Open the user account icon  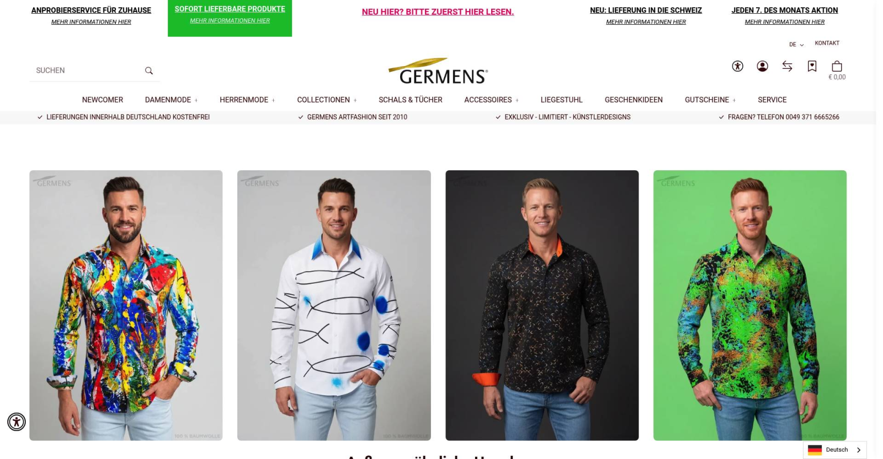pos(762,66)
